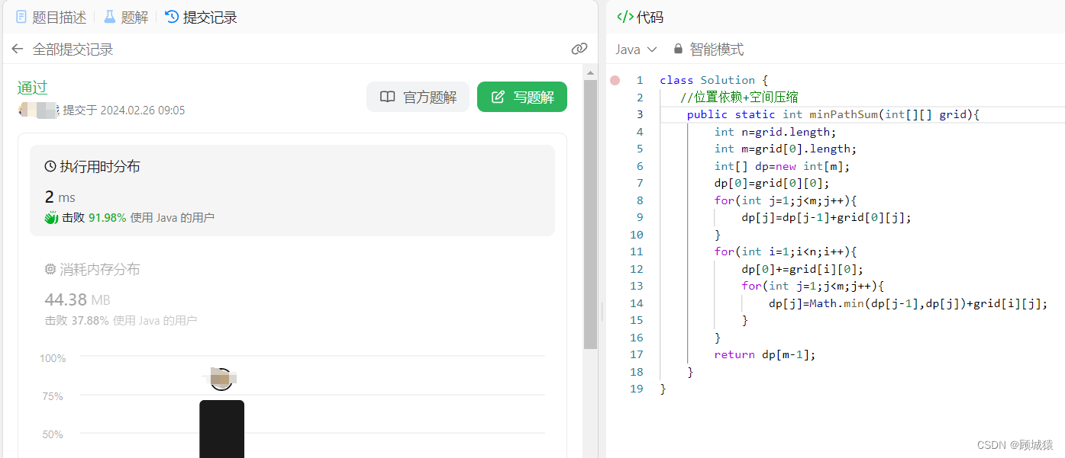Click the comment '//位置依赖+空间压缩'
Viewport: 1065px width, 458px height.
coord(739,97)
